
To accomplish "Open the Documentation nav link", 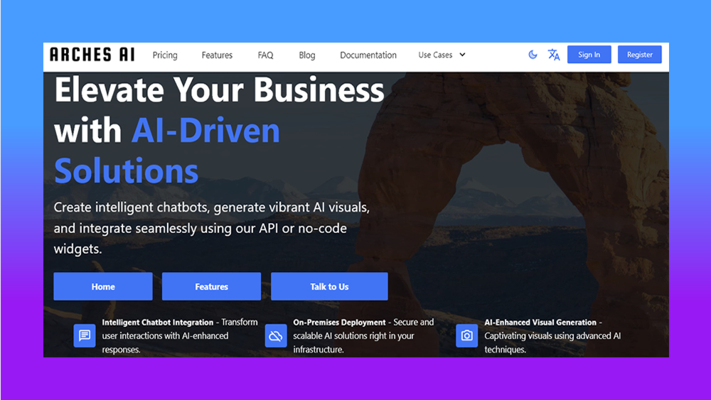I will [368, 55].
